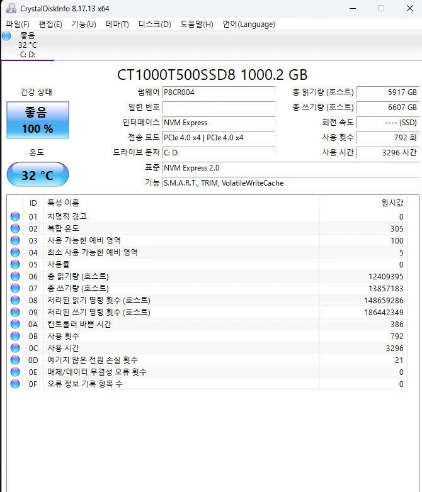Select the 치명적 경고 attribute name
Image resolution: width=422 pixels, height=492 pixels.
click(67, 216)
